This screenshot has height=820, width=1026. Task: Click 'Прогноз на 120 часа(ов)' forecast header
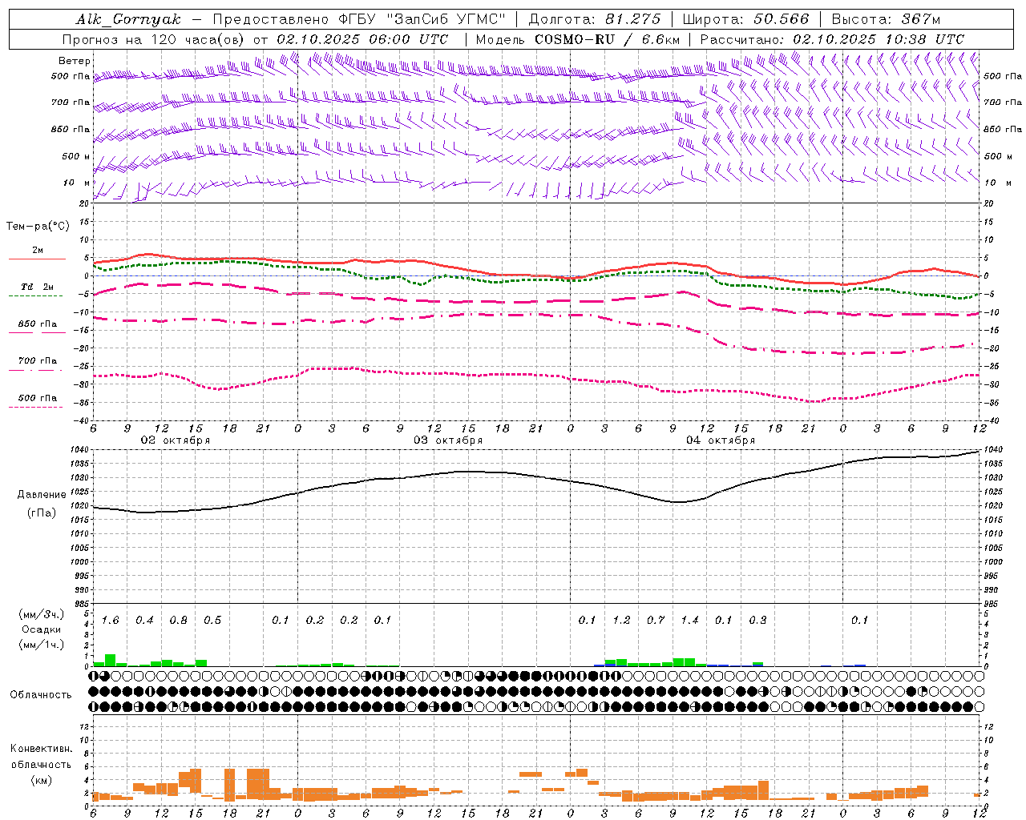point(154,39)
